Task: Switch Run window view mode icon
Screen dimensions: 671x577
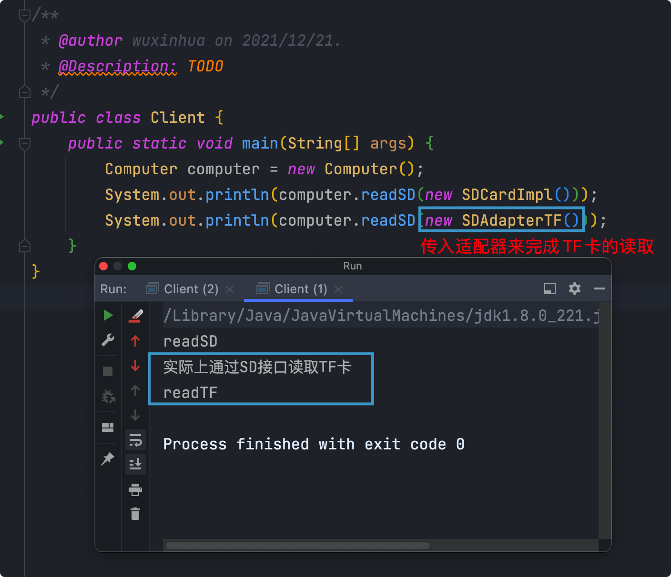Action: [550, 288]
